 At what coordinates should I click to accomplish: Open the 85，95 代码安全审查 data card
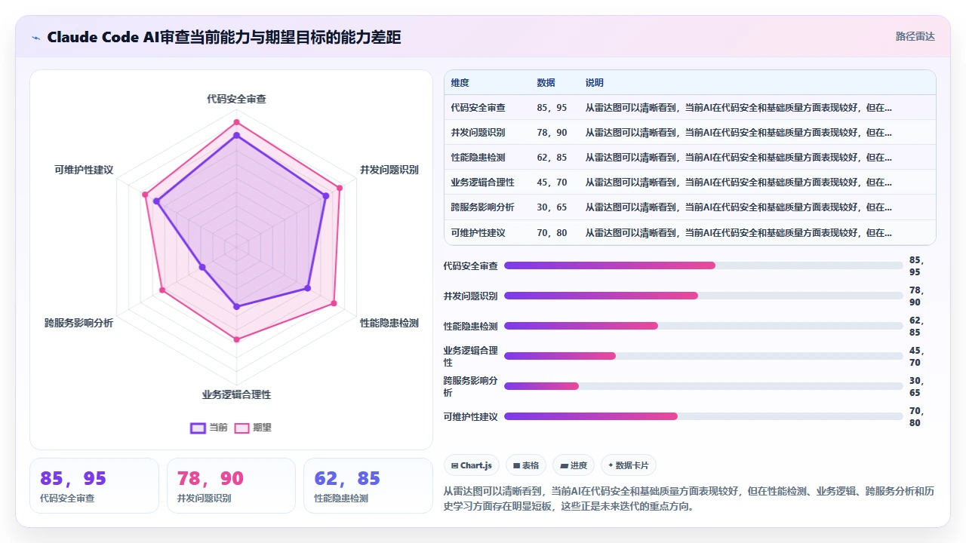click(94, 486)
